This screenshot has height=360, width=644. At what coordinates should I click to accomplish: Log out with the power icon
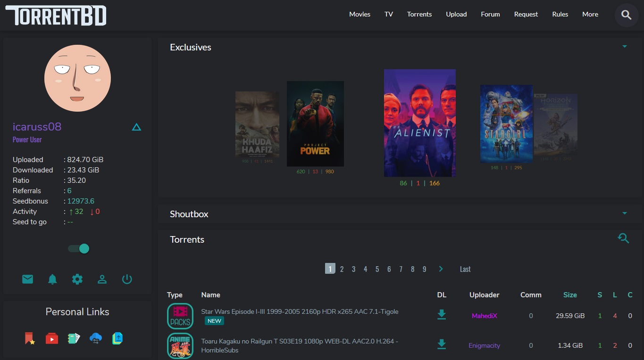tap(126, 279)
